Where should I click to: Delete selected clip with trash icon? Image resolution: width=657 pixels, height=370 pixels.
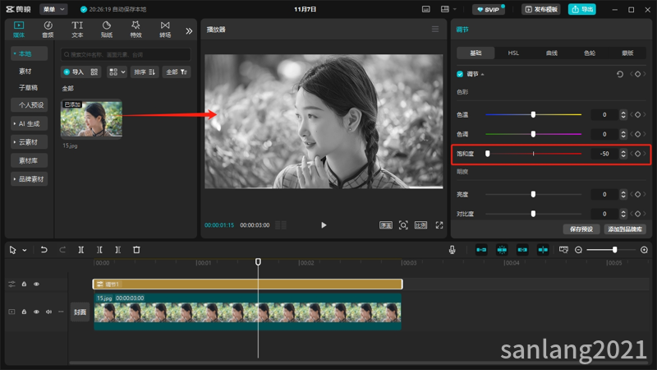pyautogui.click(x=136, y=250)
